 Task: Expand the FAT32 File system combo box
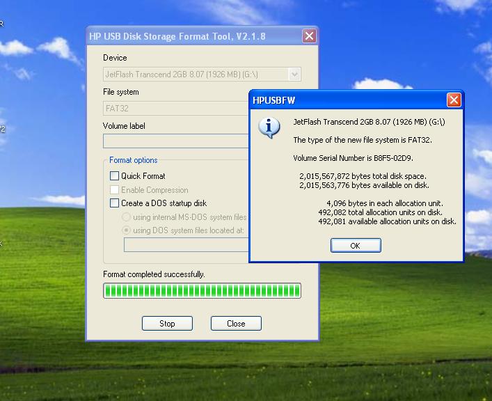174,109
